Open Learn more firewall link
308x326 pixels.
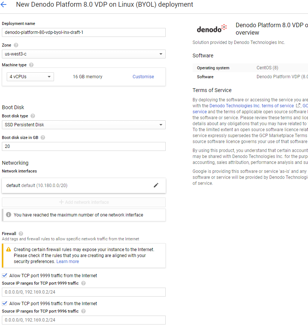(x=68, y=261)
